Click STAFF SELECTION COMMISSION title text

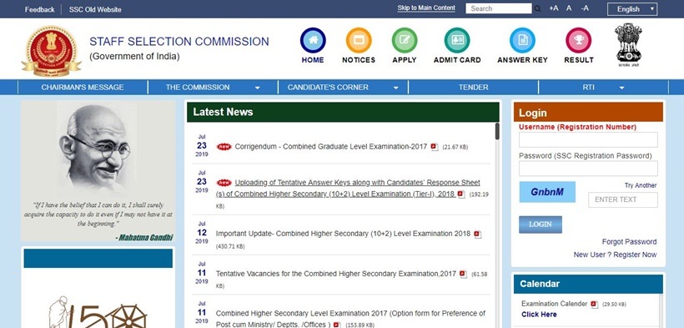pos(179,42)
